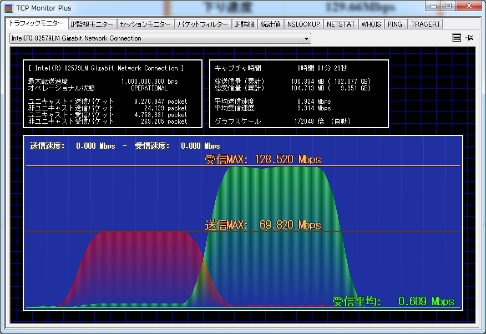Viewport: 486px width, 334px height.
Task: Open the 統計値 tab
Action: (271, 24)
